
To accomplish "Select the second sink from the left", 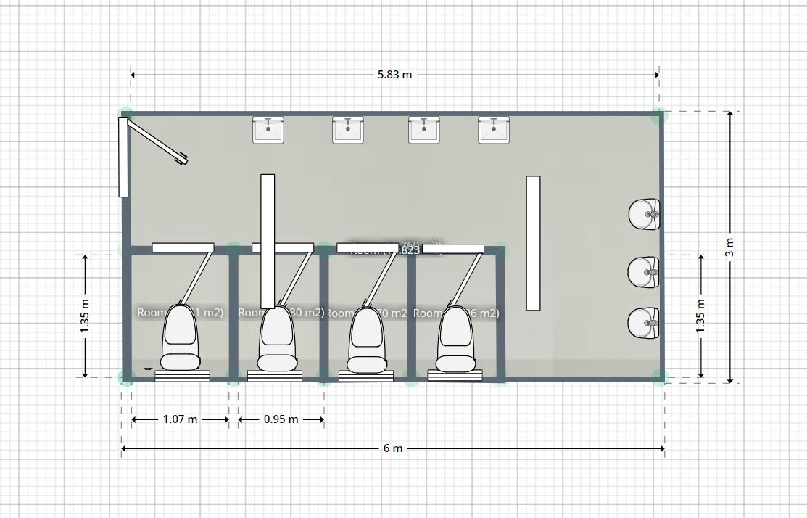I will click(349, 129).
